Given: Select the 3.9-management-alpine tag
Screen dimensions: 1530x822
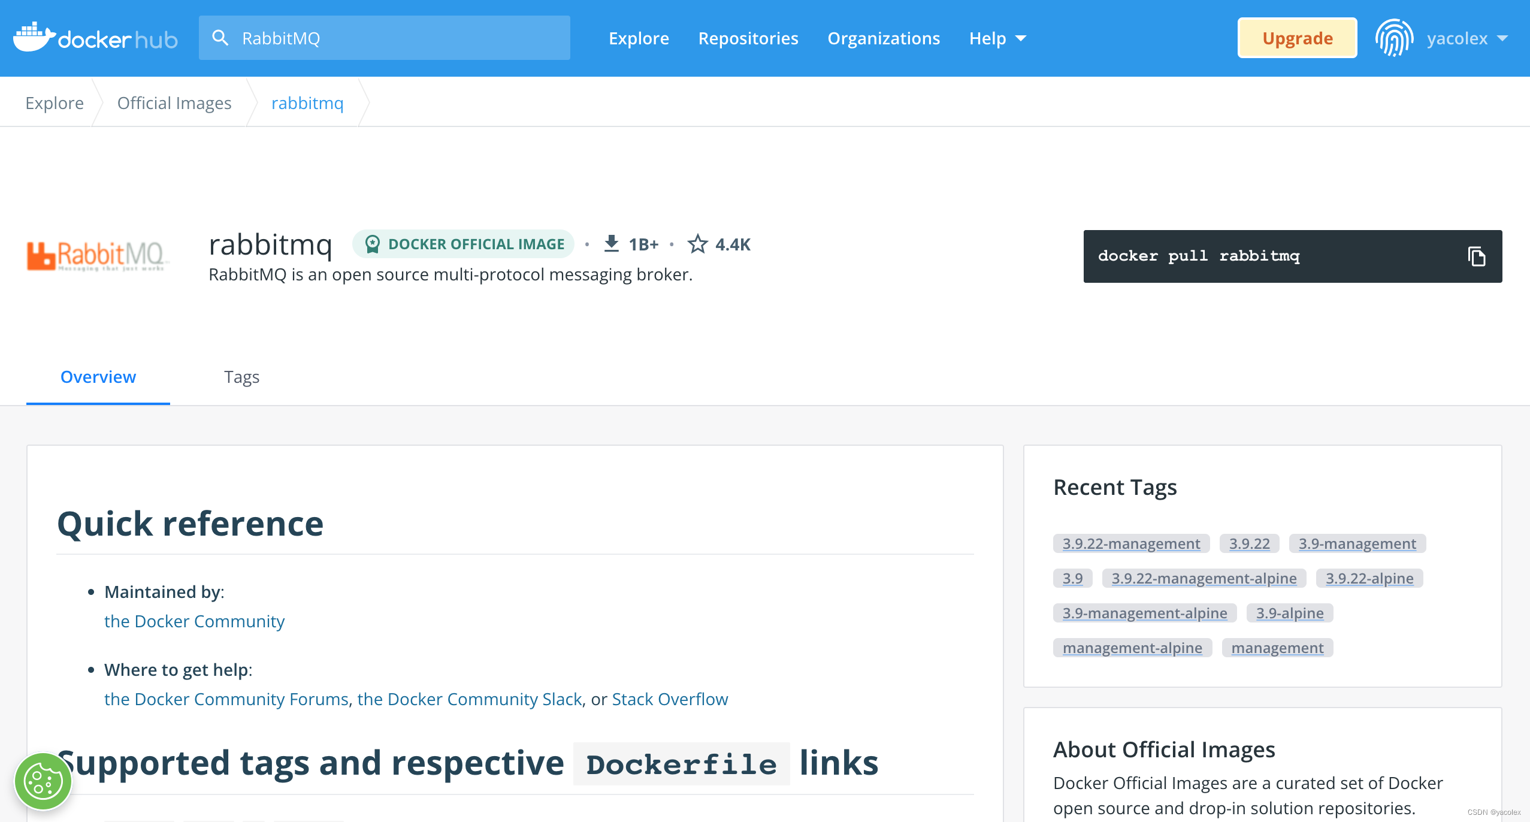Looking at the screenshot, I should click(1145, 613).
